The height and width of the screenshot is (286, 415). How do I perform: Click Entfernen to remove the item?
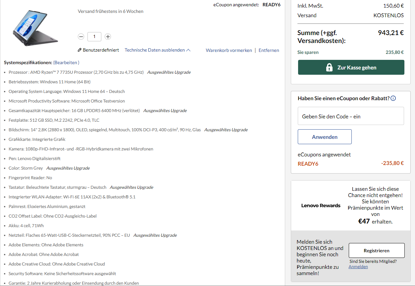tap(269, 50)
